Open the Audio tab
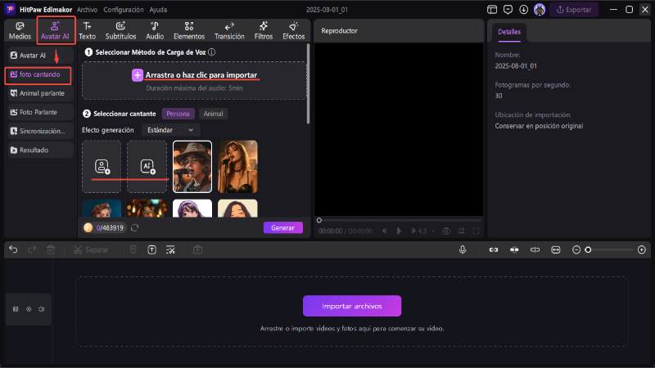 click(155, 31)
